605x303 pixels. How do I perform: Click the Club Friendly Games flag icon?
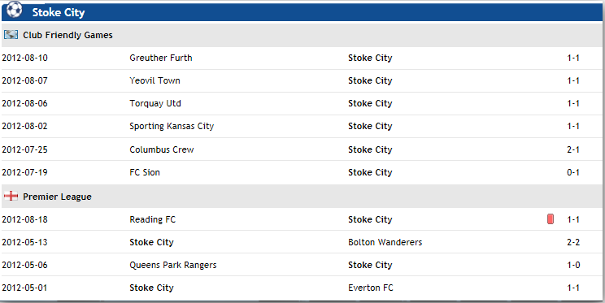pyautogui.click(x=11, y=35)
